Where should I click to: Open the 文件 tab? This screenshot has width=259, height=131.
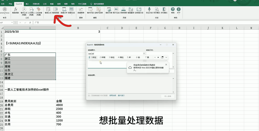[3, 4]
